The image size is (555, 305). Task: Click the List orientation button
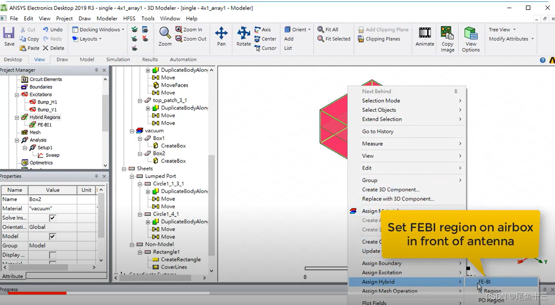click(x=288, y=48)
